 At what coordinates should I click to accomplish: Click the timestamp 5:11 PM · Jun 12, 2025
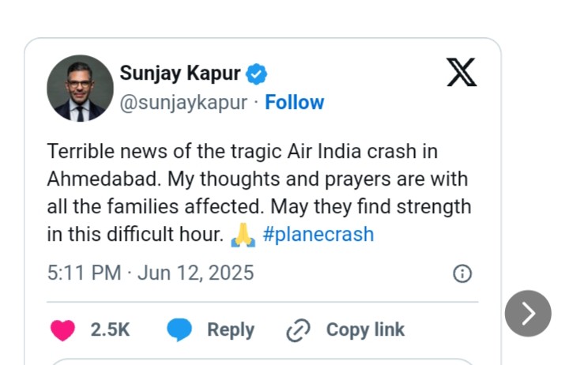coord(150,273)
